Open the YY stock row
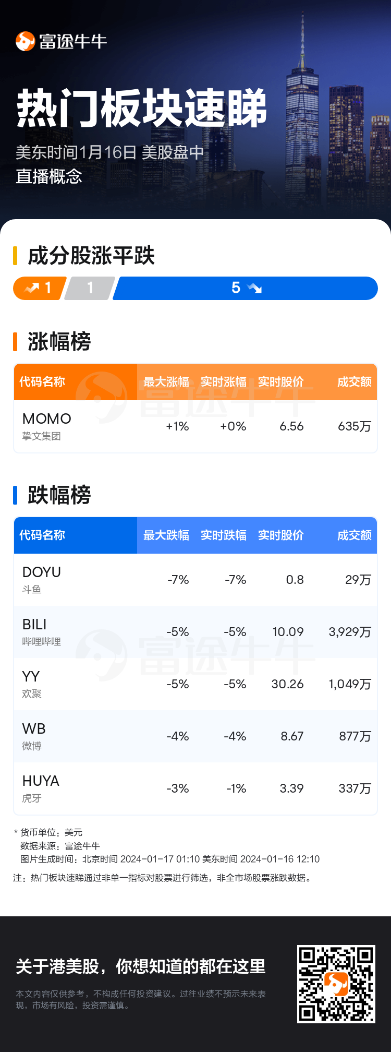This screenshot has height=1052, width=391. point(195,684)
